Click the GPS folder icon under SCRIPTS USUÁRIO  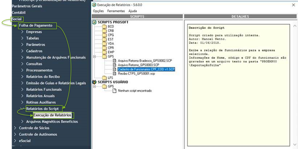pos(104,86)
